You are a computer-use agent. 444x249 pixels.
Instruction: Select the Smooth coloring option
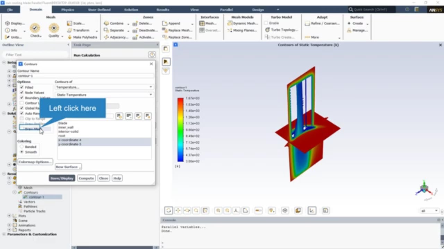(22, 152)
